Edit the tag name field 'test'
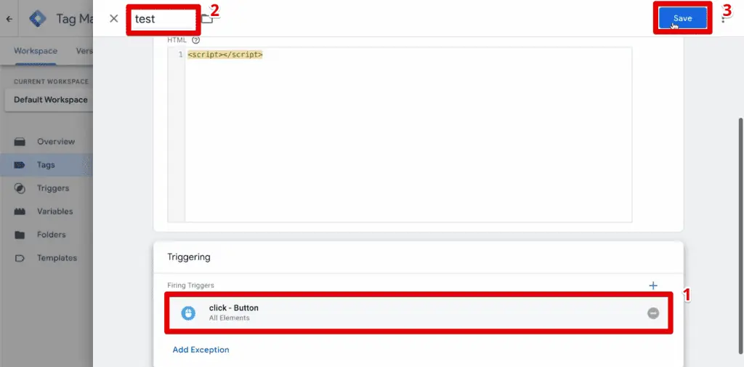 163,19
